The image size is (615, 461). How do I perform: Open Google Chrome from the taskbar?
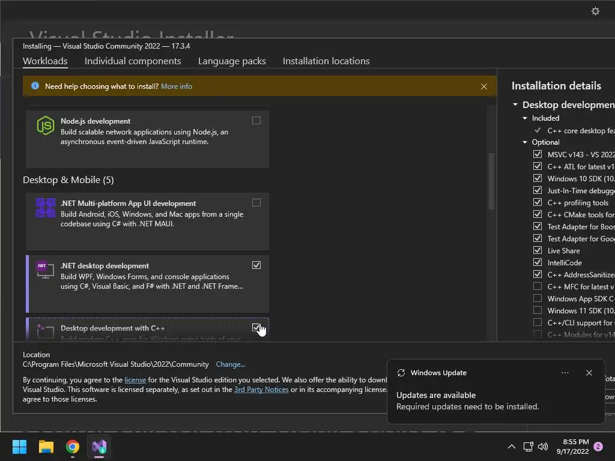pos(73,447)
